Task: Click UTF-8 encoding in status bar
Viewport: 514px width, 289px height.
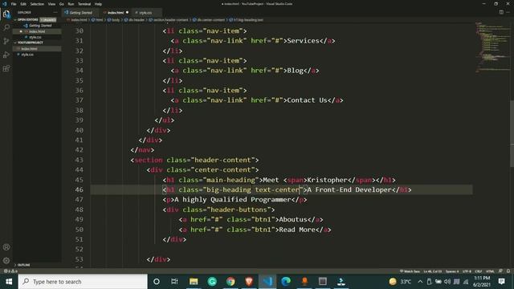Action: click(x=467, y=271)
